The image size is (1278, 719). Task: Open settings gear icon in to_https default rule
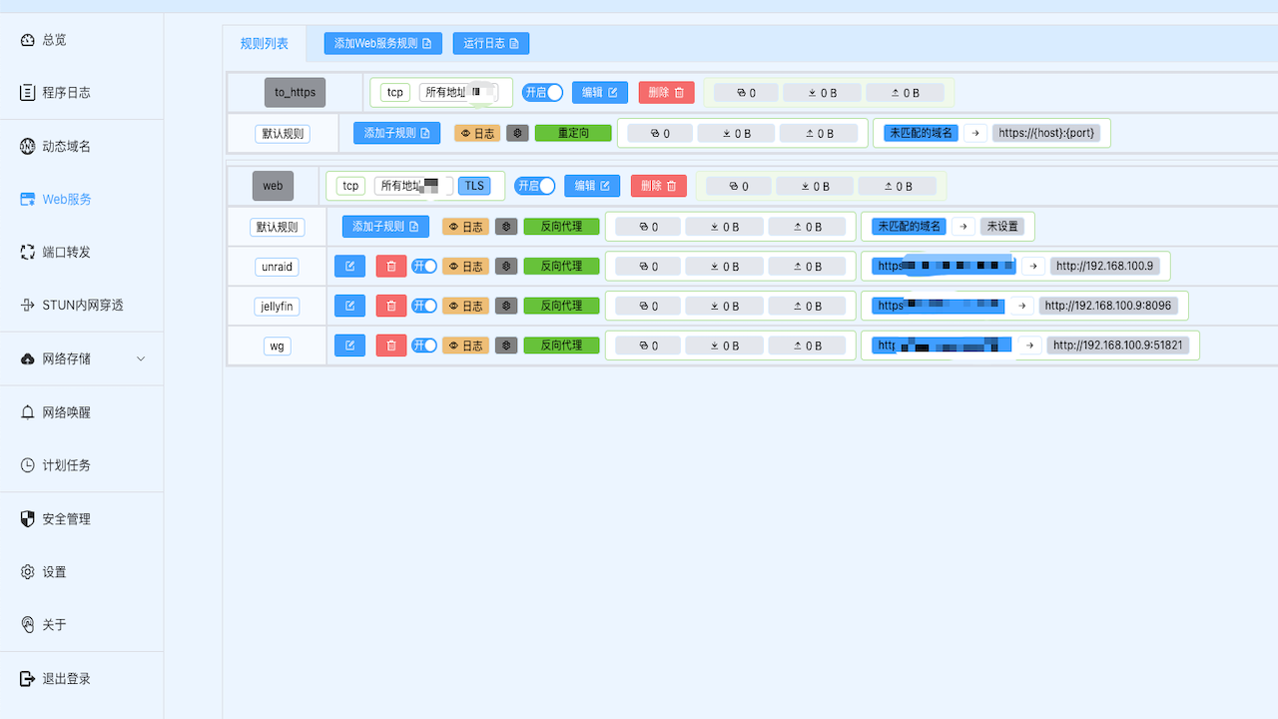(x=516, y=133)
